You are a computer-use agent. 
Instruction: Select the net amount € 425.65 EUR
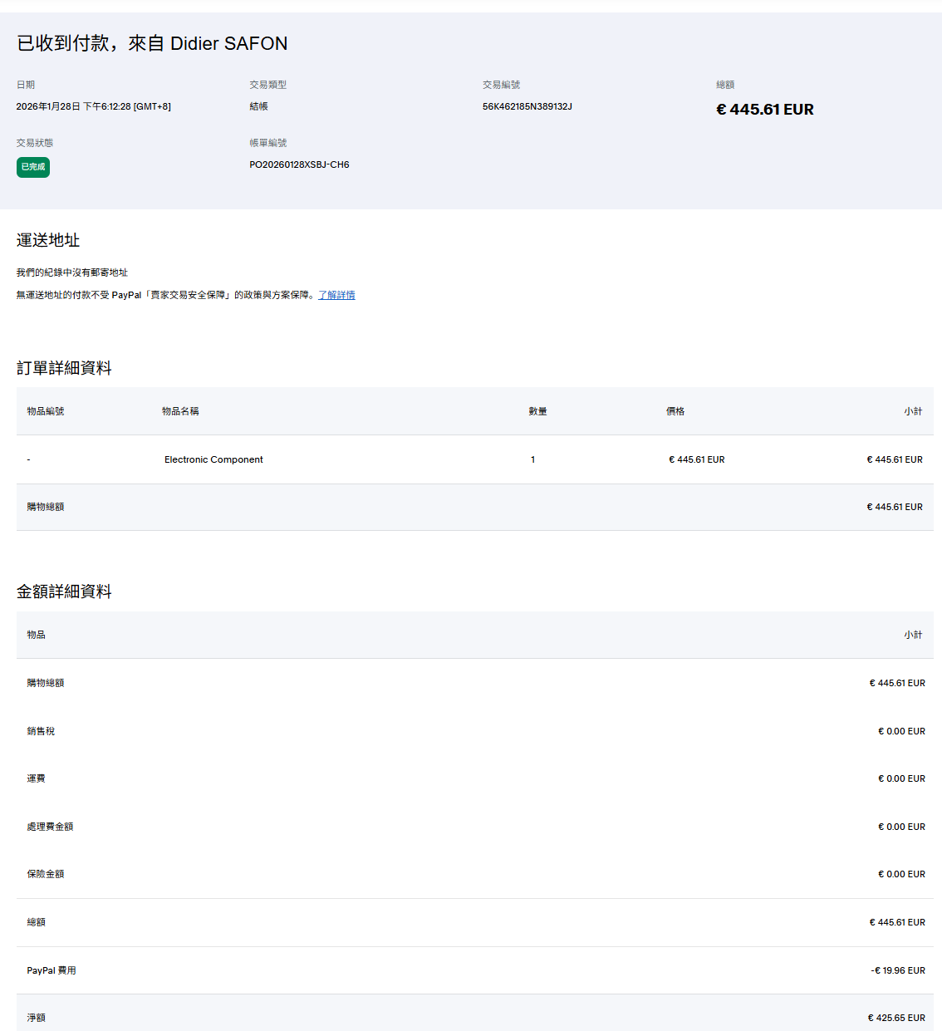coord(896,1018)
